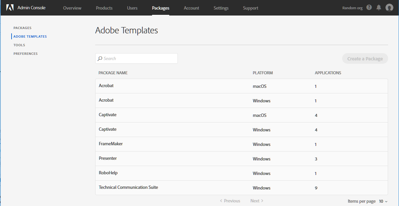Select the FrameMaker template row
Screen dimensions: 399x206
point(241,144)
